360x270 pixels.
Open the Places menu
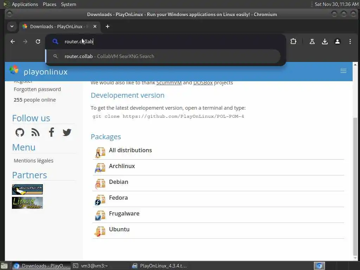click(50, 4)
